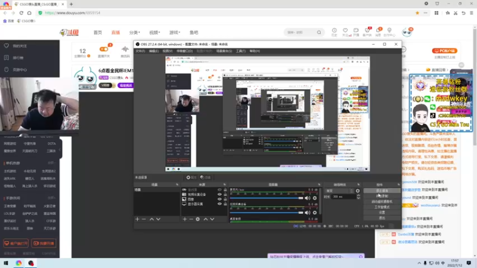Open the 关注 heart icon in Douyu header
This screenshot has height=268, width=477.
point(345,30)
